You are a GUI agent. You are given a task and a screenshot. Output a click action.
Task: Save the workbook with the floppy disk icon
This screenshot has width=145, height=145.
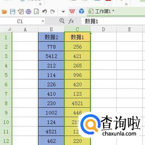[x=13, y=12]
